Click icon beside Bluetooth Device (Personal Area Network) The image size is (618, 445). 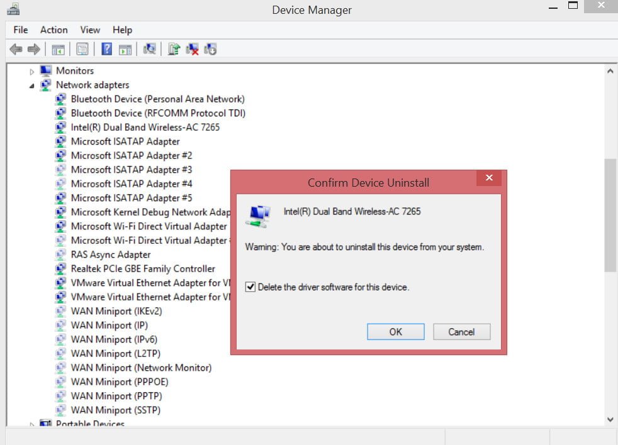[60, 99]
